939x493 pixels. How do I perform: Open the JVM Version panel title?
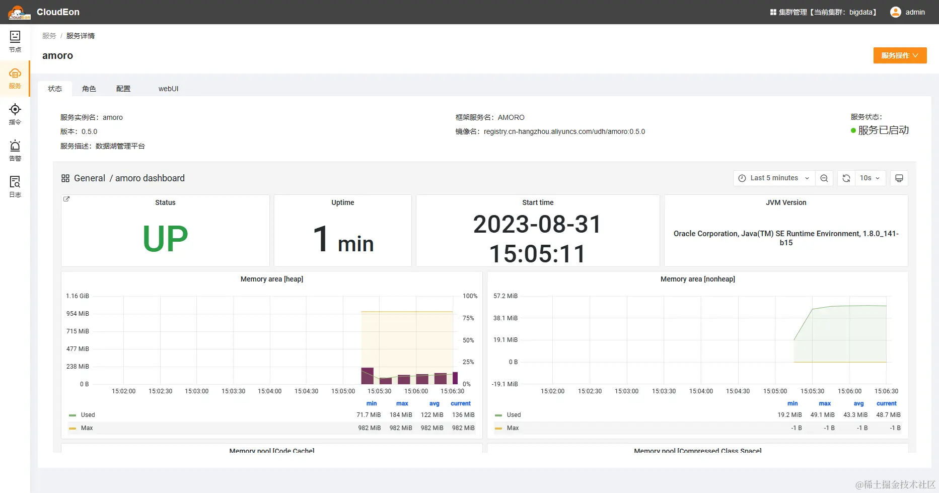[786, 202]
